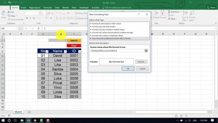Click the Undo arrow in Quick Access
Screen dimensions: 218x123
(10, 2)
